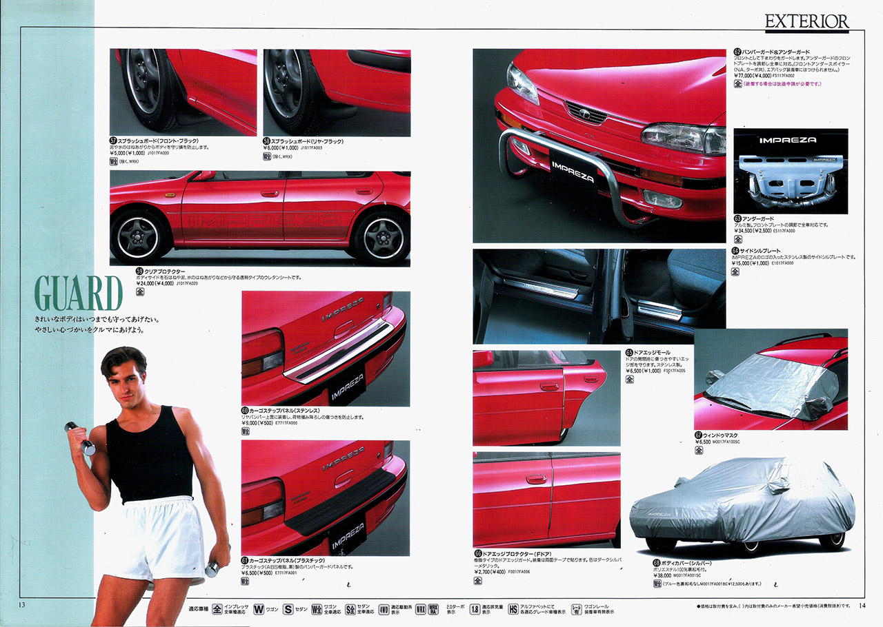Image resolution: width=883 pixels, height=627 pixels.
Task: Click the W全 icon under body cover price
Action: [657, 584]
